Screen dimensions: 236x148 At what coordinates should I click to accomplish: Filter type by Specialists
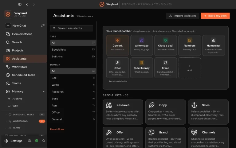coord(73,50)
